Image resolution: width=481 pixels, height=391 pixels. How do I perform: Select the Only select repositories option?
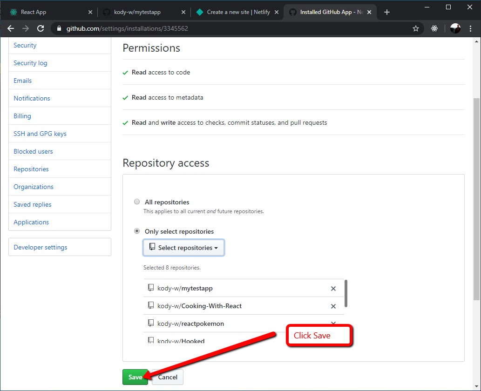tap(137, 231)
